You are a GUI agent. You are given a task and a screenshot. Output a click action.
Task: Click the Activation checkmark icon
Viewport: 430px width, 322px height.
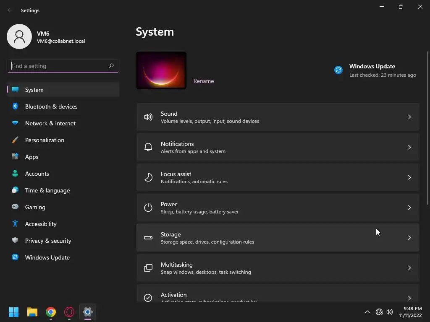pos(148,298)
